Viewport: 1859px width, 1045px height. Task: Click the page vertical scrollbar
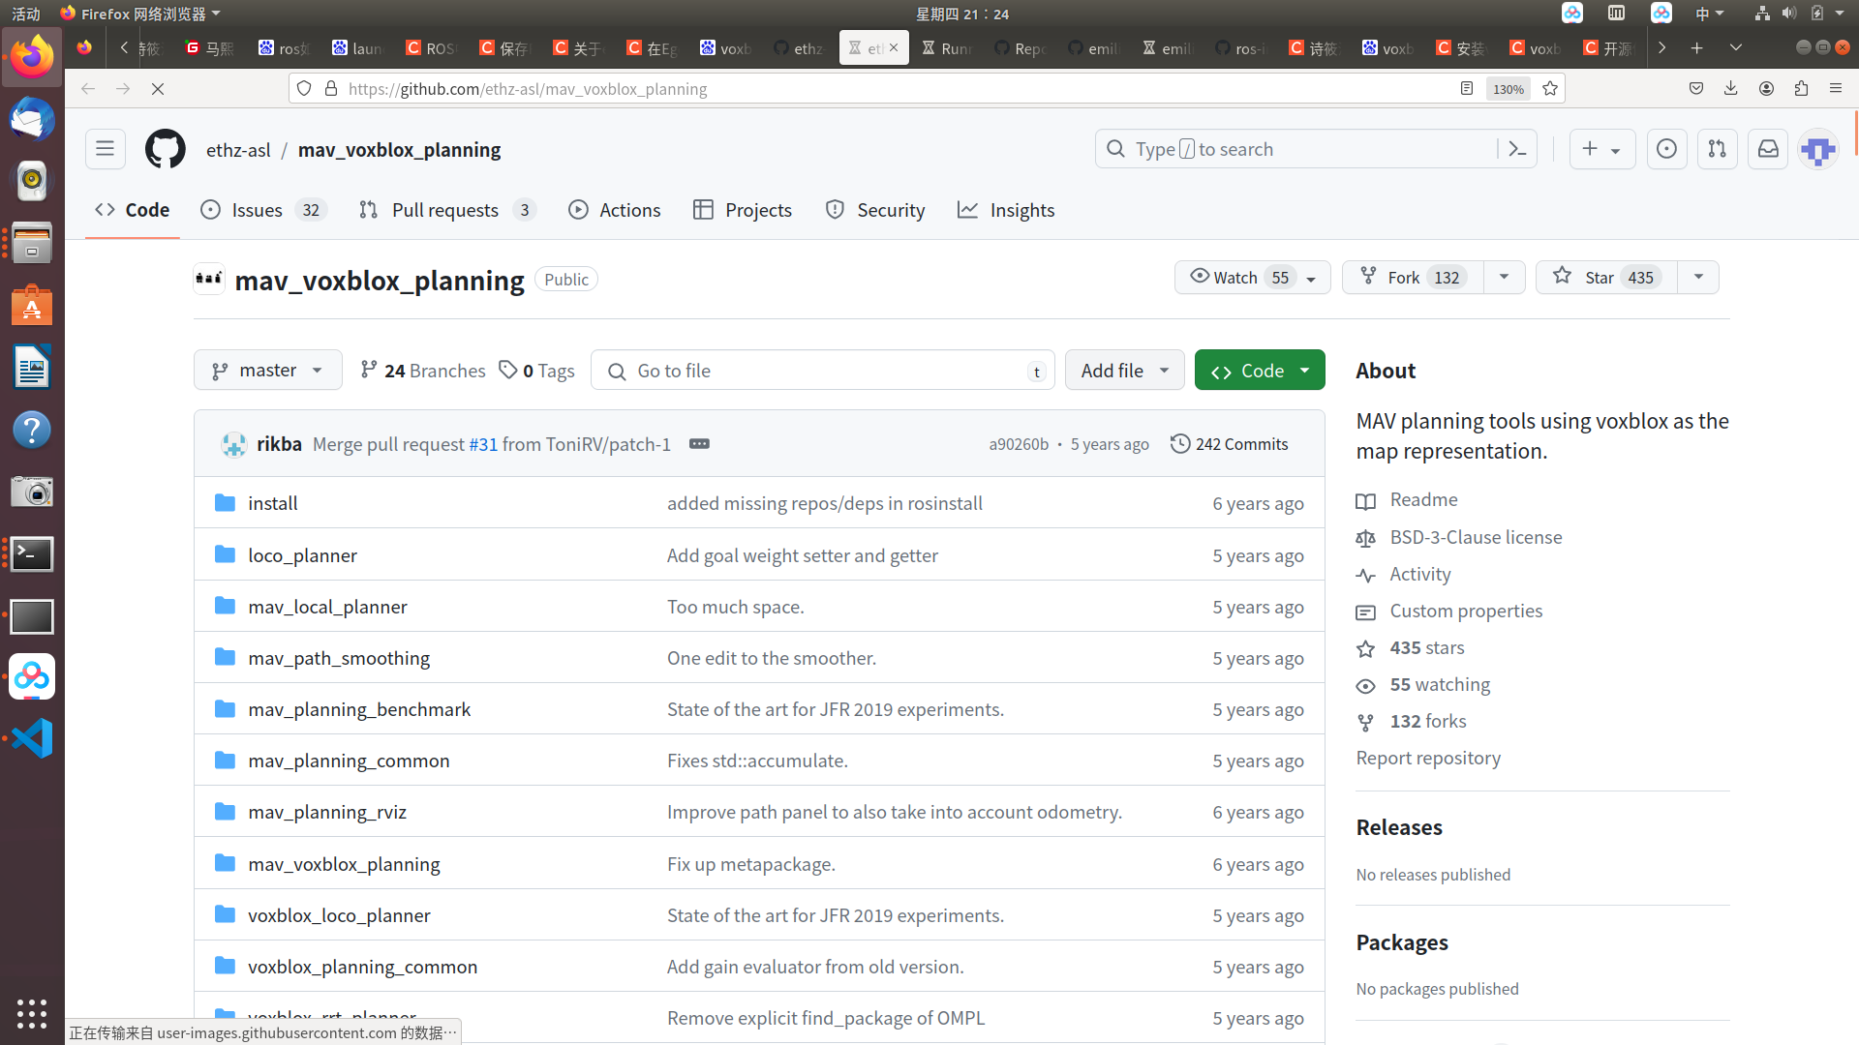[x=1855, y=134]
